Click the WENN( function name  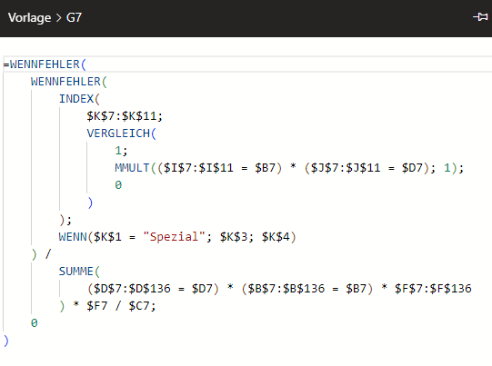tap(75, 237)
